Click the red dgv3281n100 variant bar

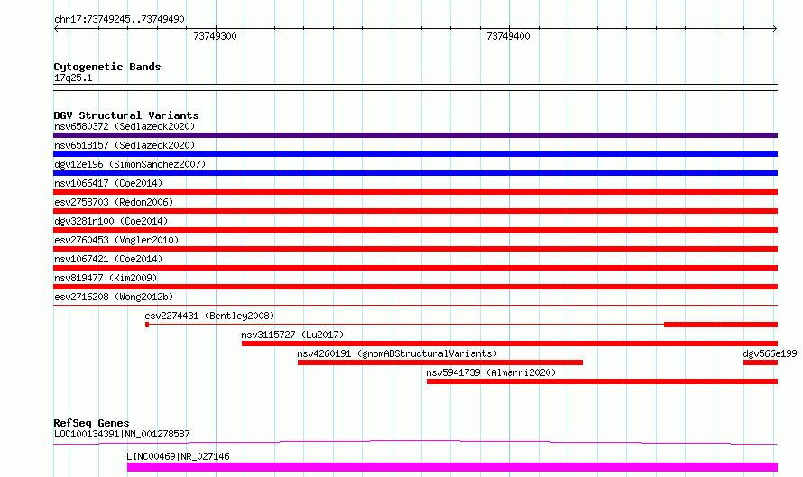[415, 230]
